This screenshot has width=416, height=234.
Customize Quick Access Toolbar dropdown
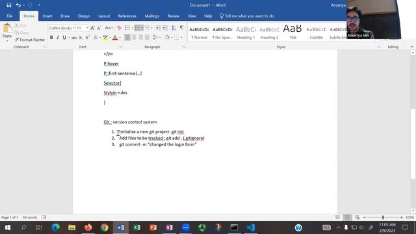pyautogui.click(x=40, y=5)
